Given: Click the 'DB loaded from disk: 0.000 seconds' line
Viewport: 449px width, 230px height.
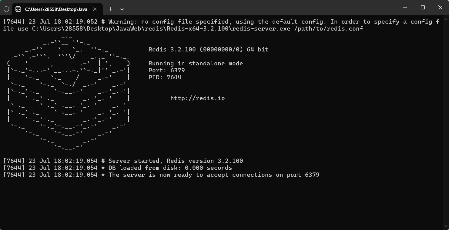Looking at the screenshot, I should pos(118,168).
